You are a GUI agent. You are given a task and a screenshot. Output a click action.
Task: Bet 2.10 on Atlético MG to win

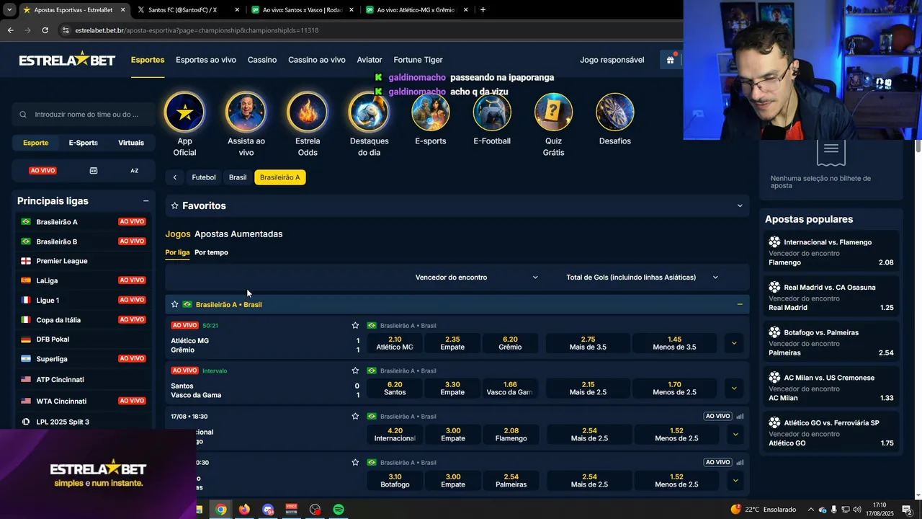pyautogui.click(x=395, y=343)
